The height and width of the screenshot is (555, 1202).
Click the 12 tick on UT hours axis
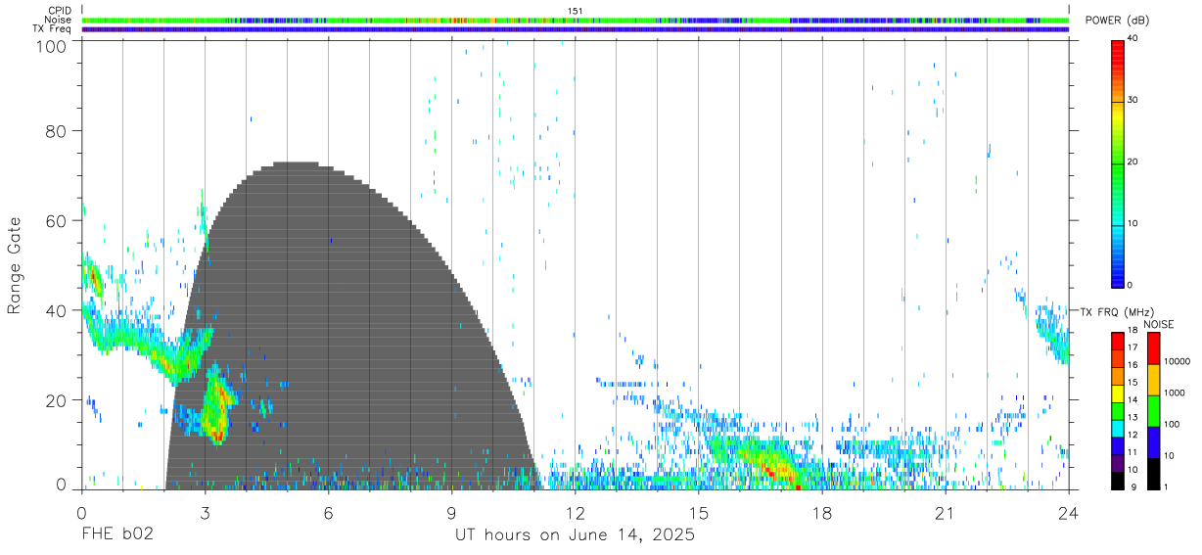point(575,513)
